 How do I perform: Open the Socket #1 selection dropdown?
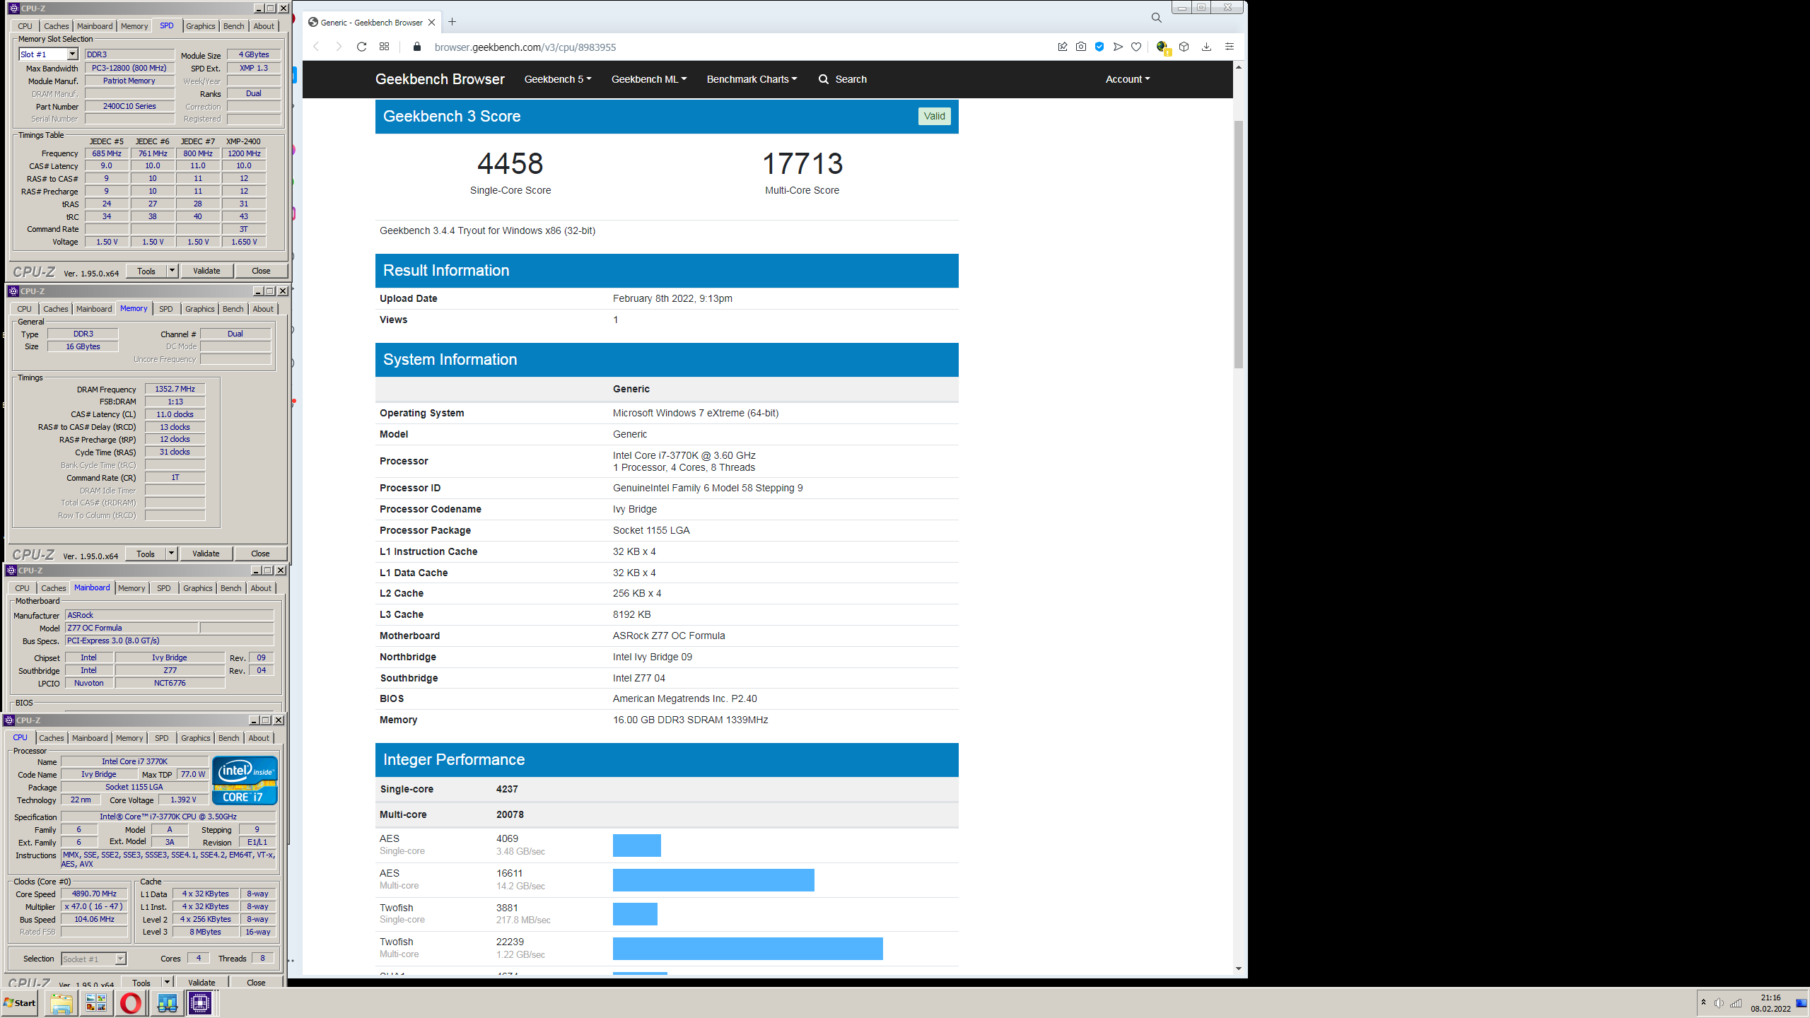tap(121, 959)
